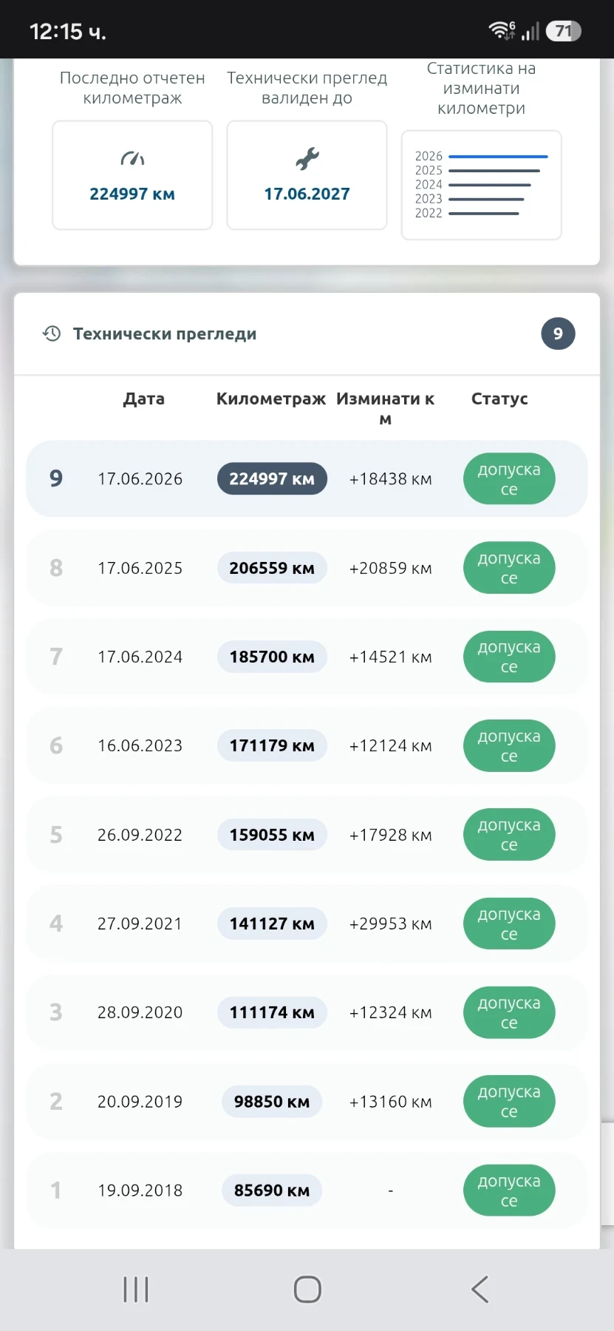Tap the history clock icon beside Технически прегледи
Screen dimensions: 614x1331
click(52, 333)
